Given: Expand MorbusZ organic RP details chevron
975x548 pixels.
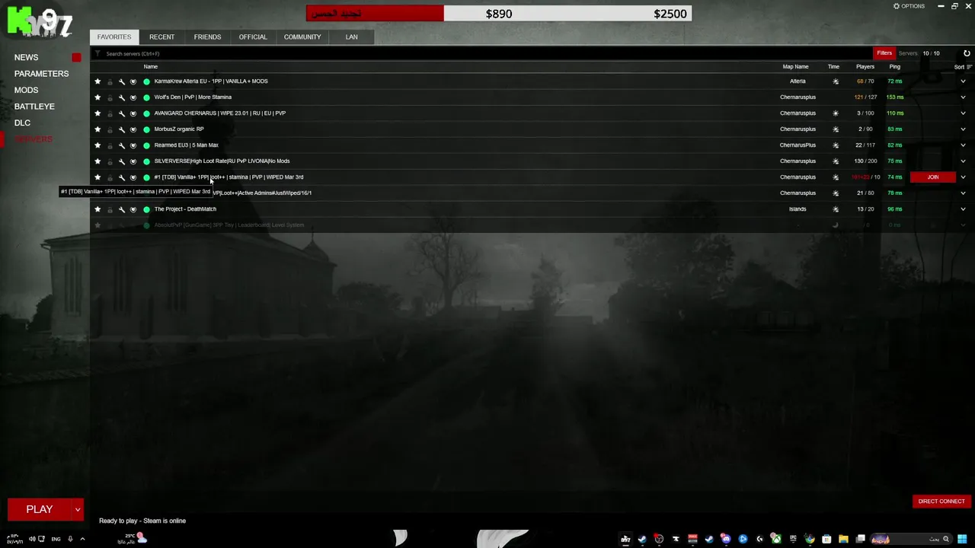Looking at the screenshot, I should point(963,129).
